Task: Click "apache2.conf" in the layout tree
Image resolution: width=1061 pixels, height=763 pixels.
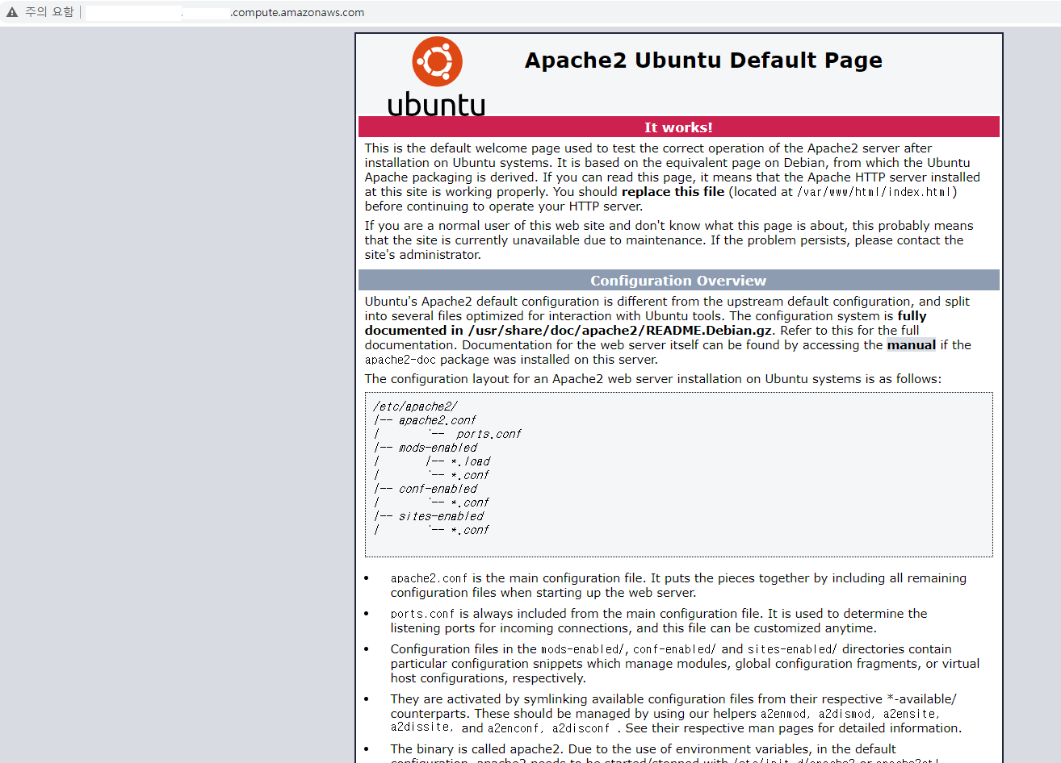Action: (437, 420)
